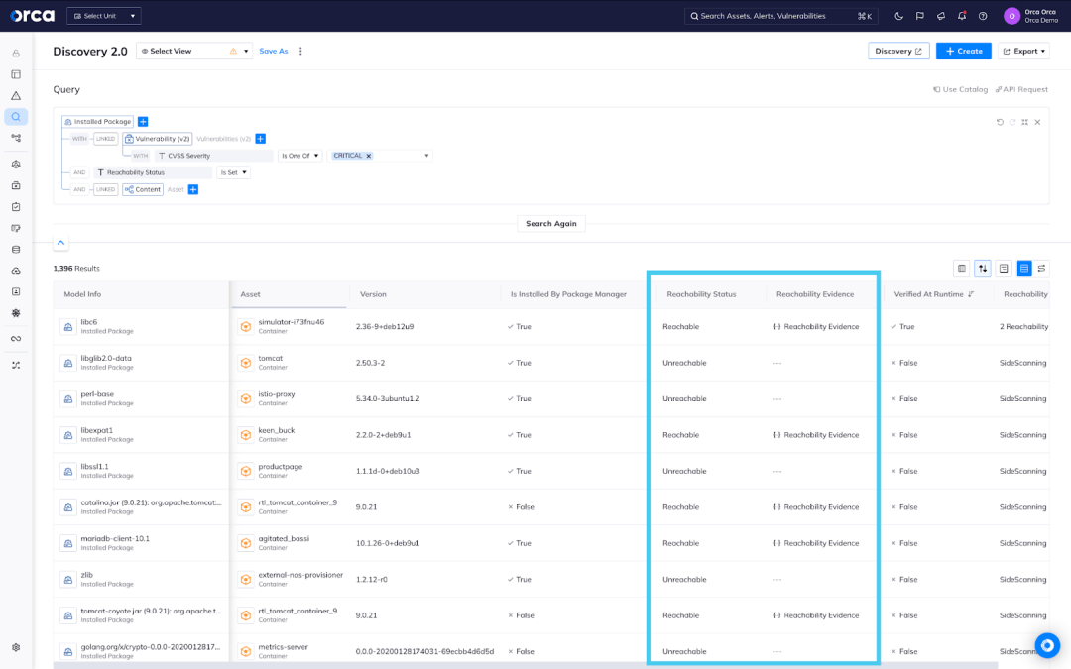Viewport: 1071px width, 669px height.
Task: Open the database icon in sidebar
Action: tap(16, 249)
